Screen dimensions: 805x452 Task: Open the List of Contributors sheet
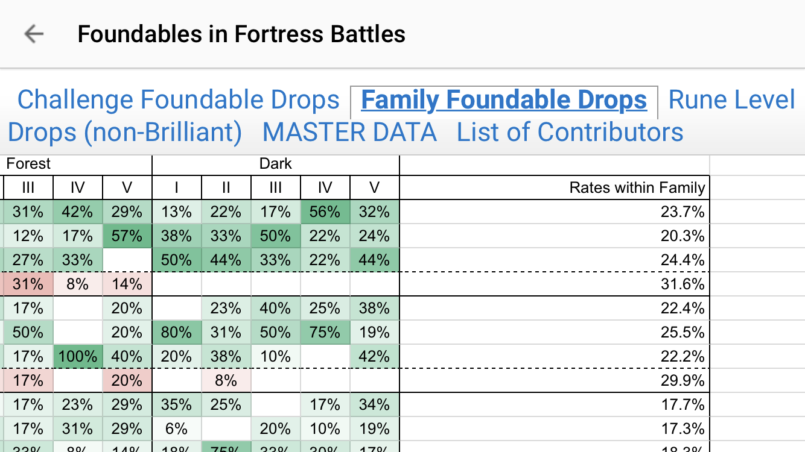pos(570,132)
